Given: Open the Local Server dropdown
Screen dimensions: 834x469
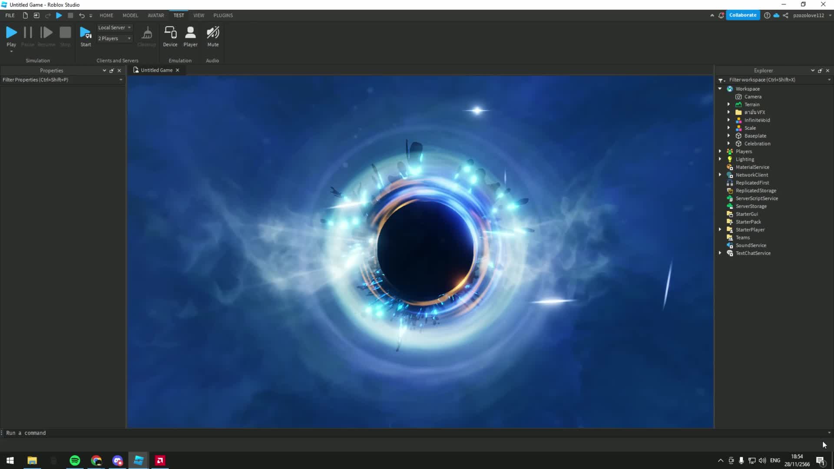Looking at the screenshot, I should click(129, 27).
